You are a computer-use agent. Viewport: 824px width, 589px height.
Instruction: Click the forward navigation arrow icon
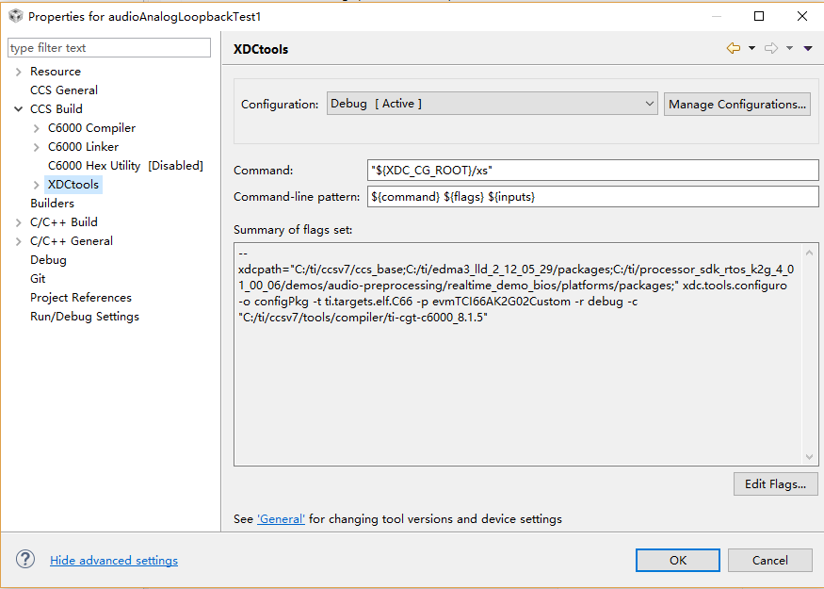tap(771, 48)
